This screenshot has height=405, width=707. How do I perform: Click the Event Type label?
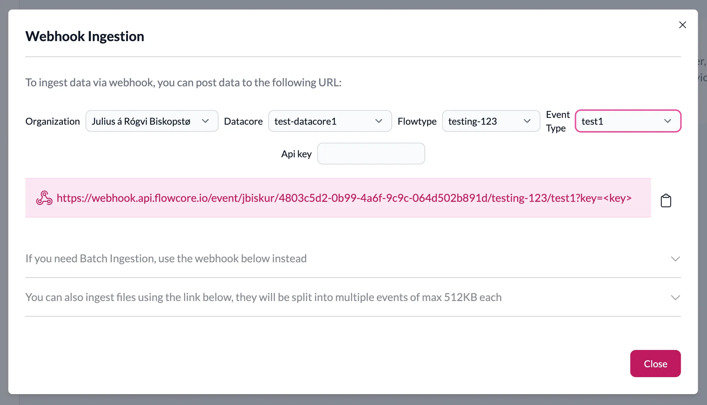point(558,121)
